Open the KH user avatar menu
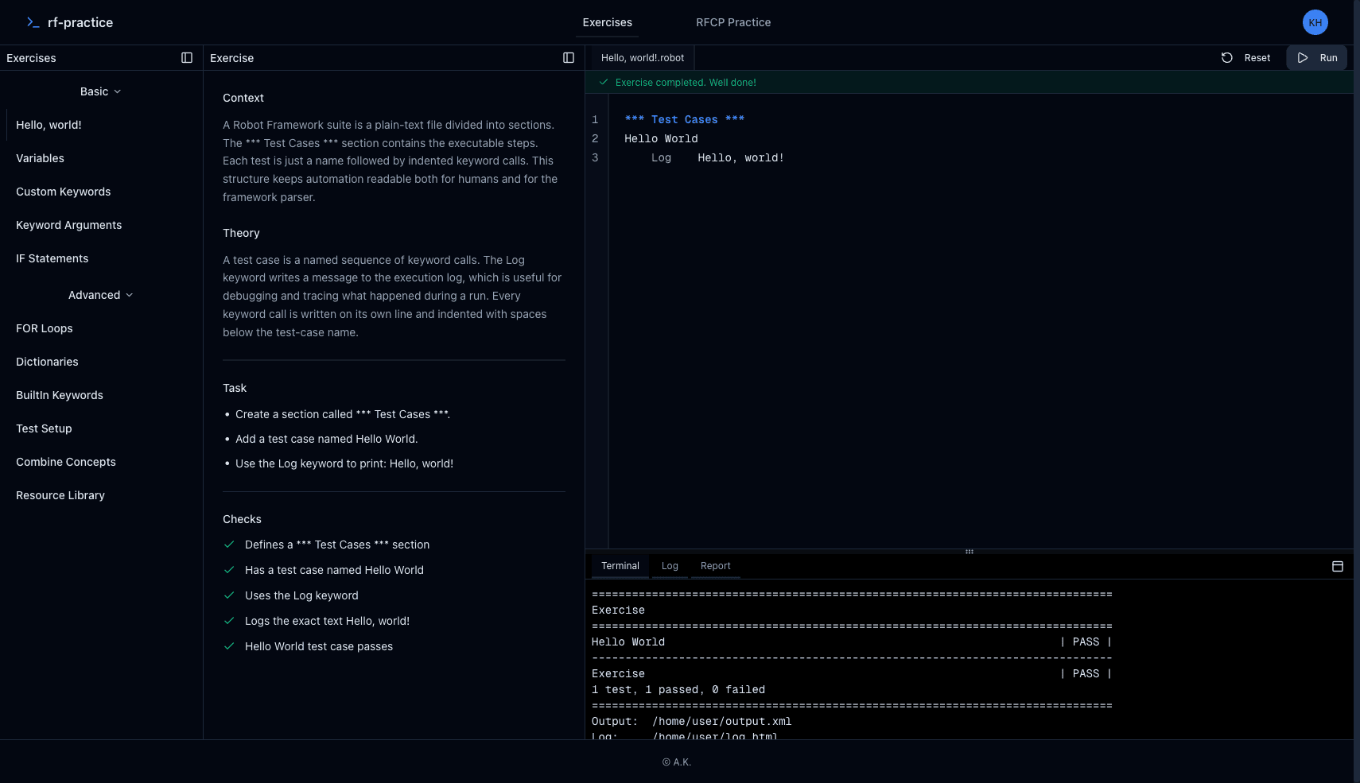The width and height of the screenshot is (1360, 783). click(x=1315, y=22)
